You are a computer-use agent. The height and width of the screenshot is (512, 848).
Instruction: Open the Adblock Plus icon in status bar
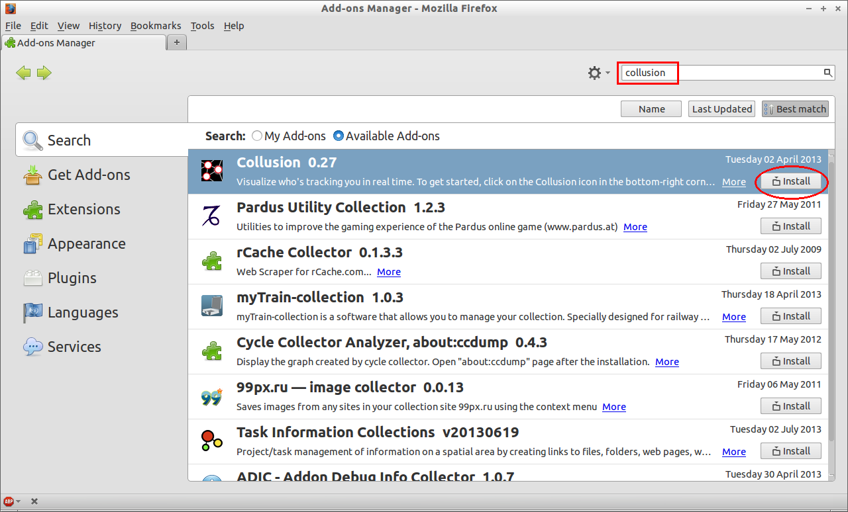point(9,501)
